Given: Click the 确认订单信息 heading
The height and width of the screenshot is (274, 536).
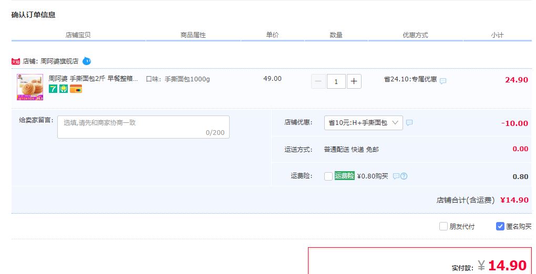Looking at the screenshot, I should tap(34, 15).
